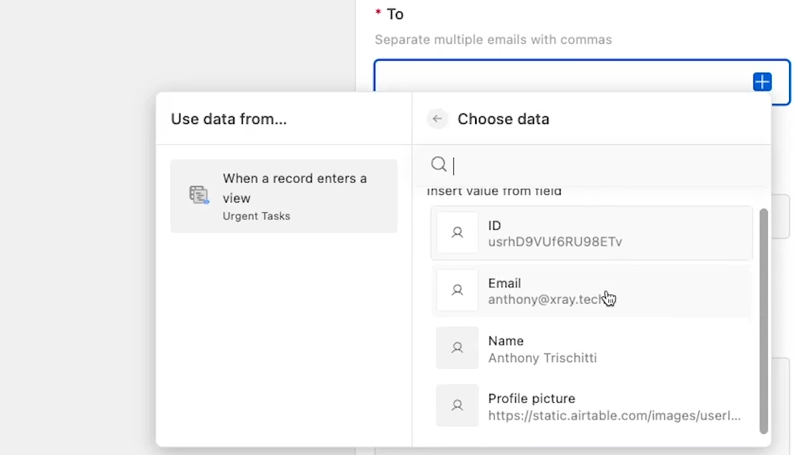Click the user icon beside ID field

(x=457, y=233)
